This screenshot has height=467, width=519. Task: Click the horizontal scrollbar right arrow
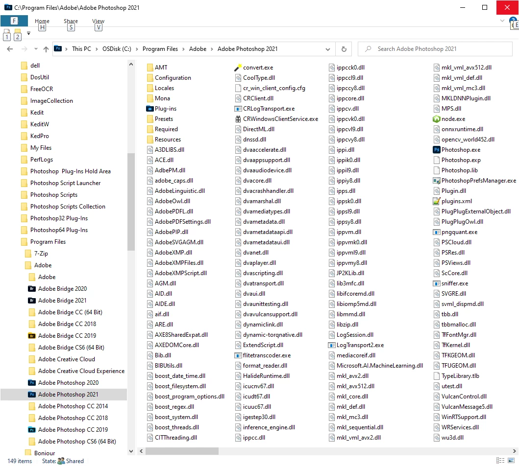(x=514, y=451)
